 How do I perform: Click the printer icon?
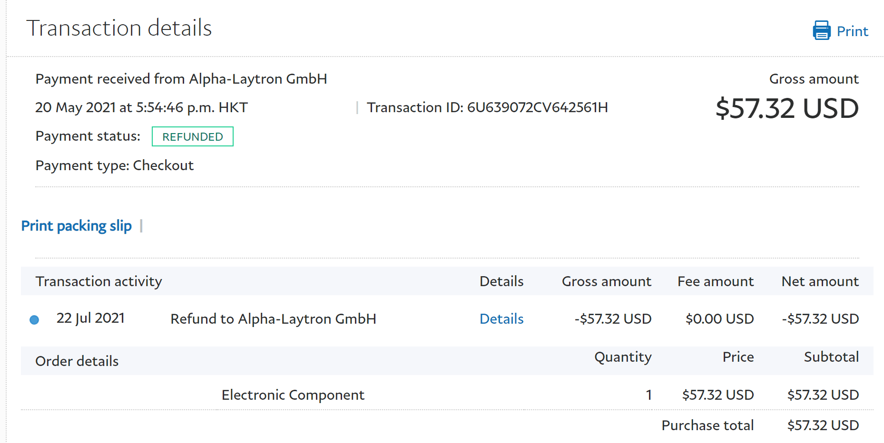tap(821, 30)
